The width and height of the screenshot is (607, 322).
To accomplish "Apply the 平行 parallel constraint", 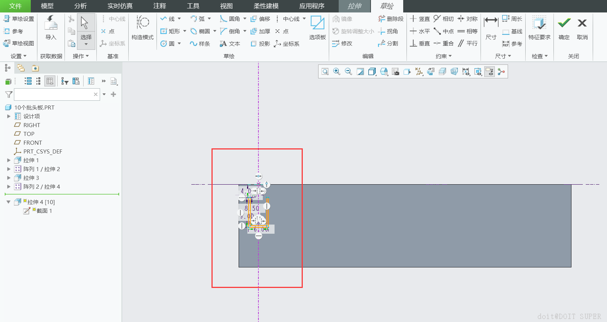I will click(x=467, y=44).
